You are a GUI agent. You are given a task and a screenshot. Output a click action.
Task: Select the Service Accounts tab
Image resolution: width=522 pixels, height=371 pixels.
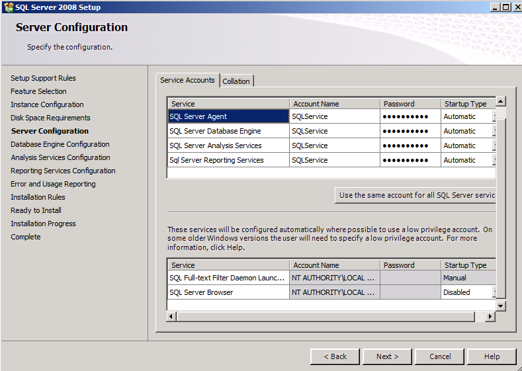(x=187, y=80)
